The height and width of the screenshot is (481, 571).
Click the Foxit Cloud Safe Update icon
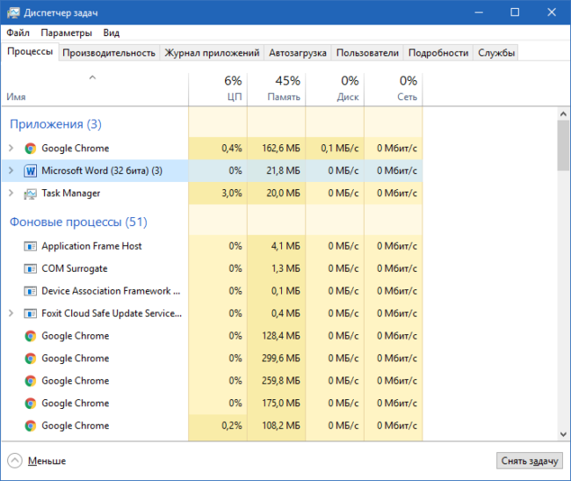point(30,313)
